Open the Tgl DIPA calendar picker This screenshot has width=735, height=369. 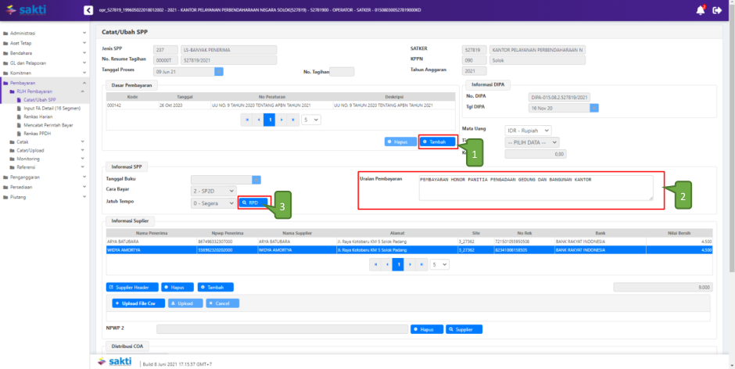coord(594,108)
